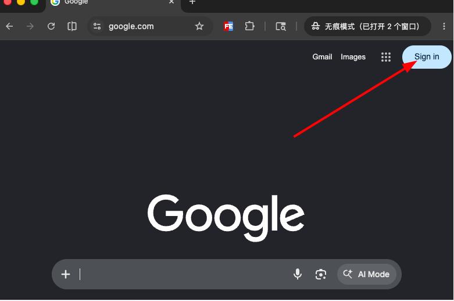Open a new tab with plus button
The image size is (454, 301).
point(192,2)
